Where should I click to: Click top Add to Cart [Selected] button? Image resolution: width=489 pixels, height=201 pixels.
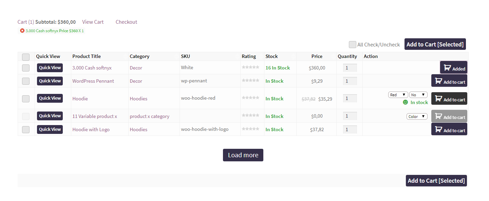[x=435, y=44]
